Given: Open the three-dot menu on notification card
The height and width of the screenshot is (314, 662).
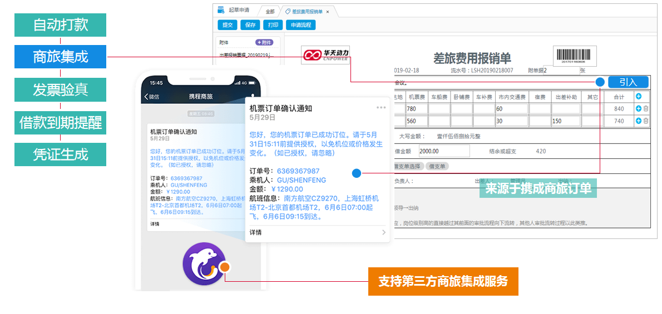Looking at the screenshot, I should point(381,108).
